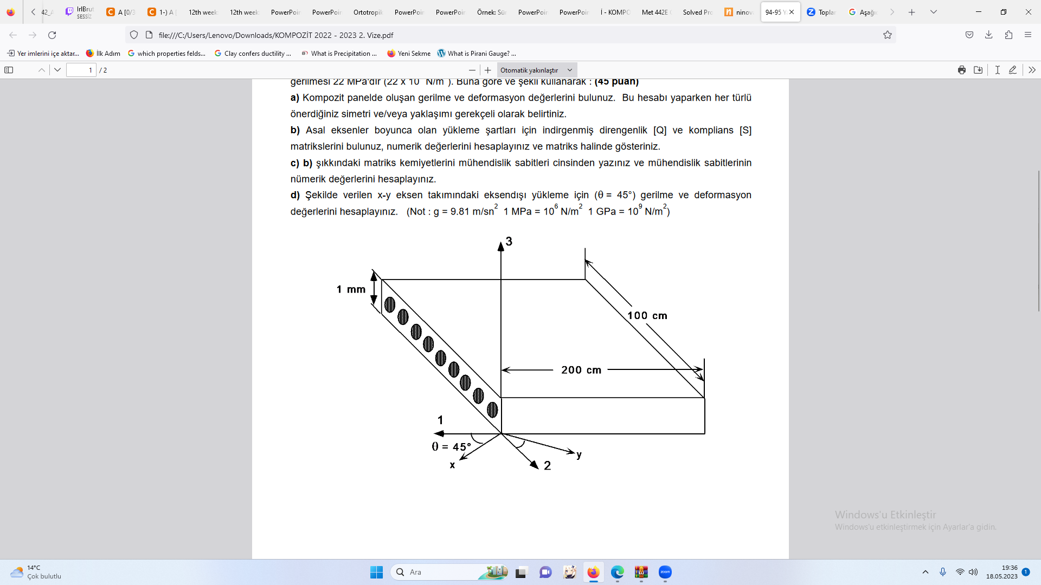Select the Draw annotation tool
The height and width of the screenshot is (585, 1041).
tap(1012, 70)
